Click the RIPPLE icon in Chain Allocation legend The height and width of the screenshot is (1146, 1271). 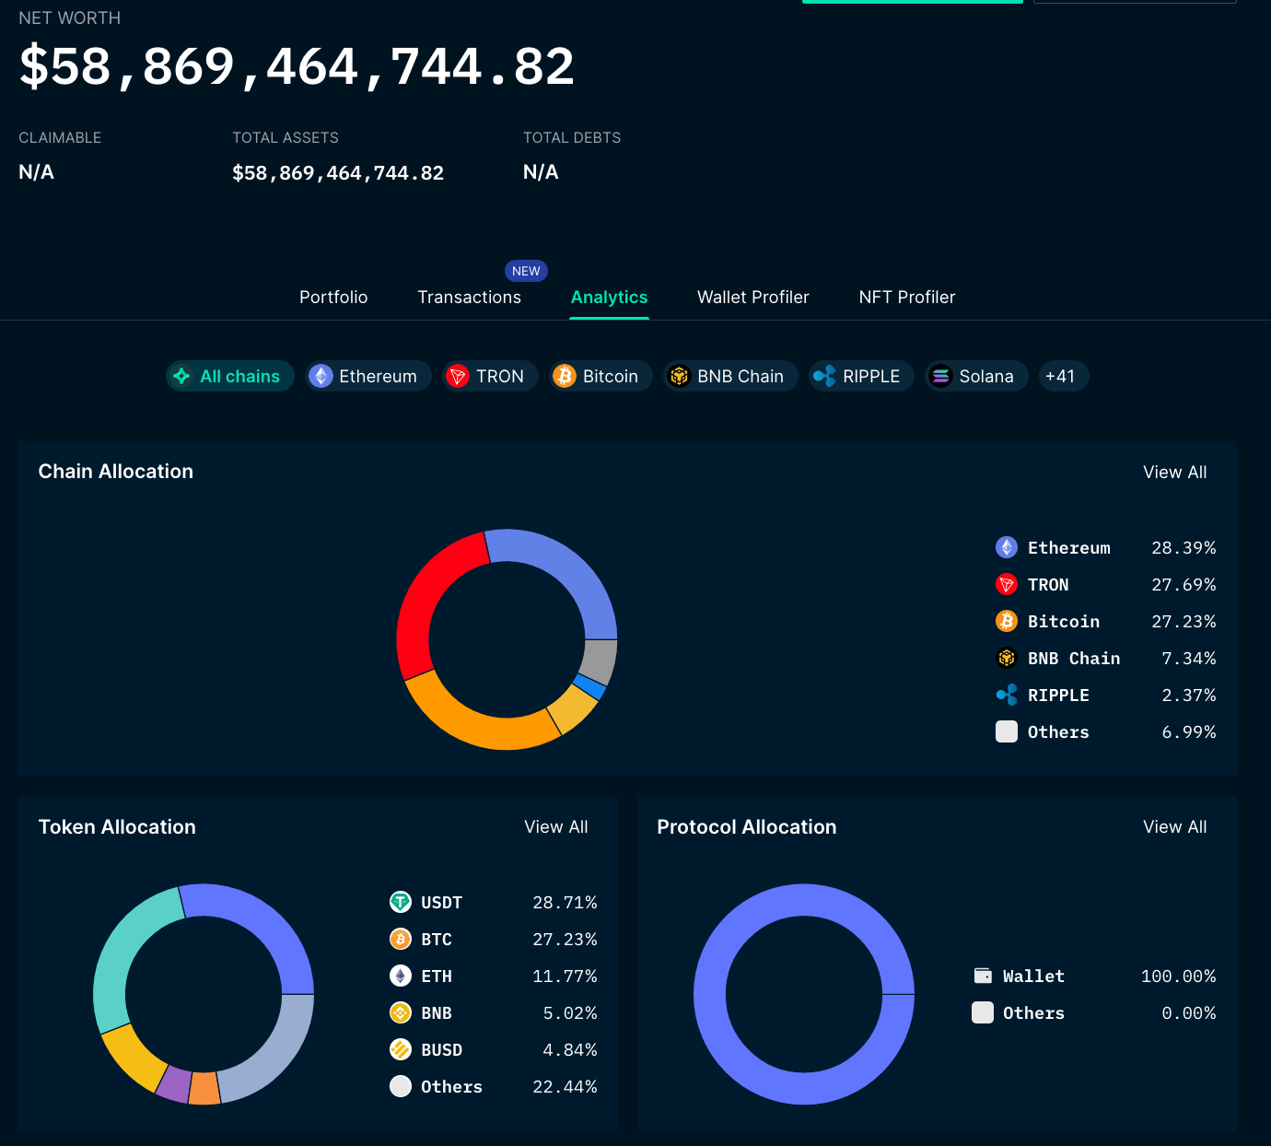(1007, 695)
